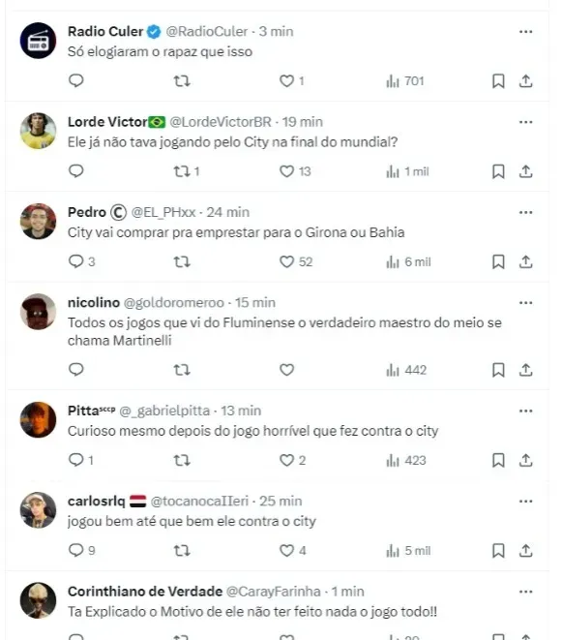Share Pitta's tweet via upload icon

525,460
